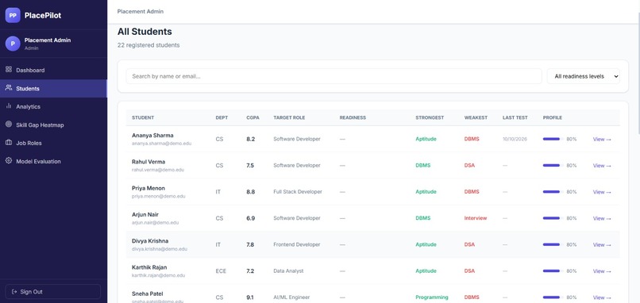Click Sneha Patel's Programming strongest skill
Viewport: 640px width, 303px height.
[431, 297]
